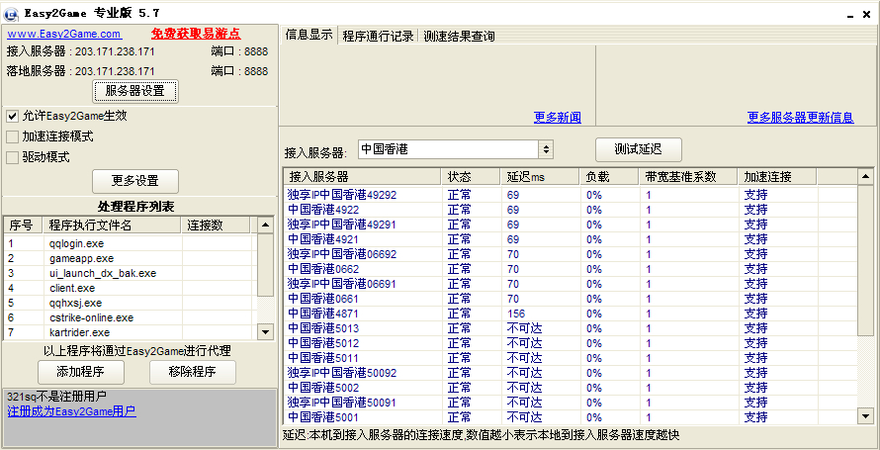The height and width of the screenshot is (450, 880).
Task: Open 更多服务器更新信息 link
Action: pos(800,118)
